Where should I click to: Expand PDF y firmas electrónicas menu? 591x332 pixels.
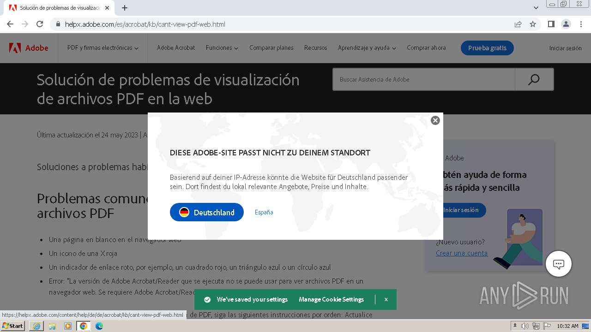click(x=103, y=48)
